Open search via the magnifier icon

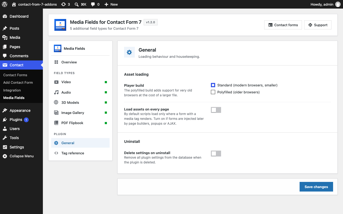pyautogui.click(x=77, y=4)
